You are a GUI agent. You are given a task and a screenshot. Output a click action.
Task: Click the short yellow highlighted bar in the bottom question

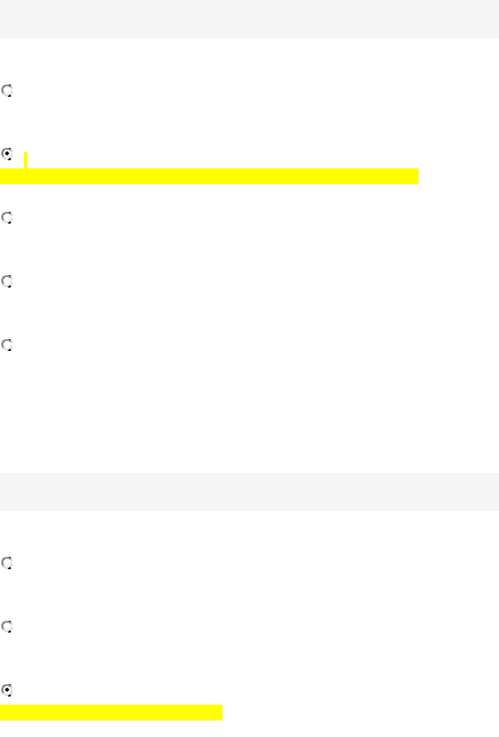coord(111,712)
